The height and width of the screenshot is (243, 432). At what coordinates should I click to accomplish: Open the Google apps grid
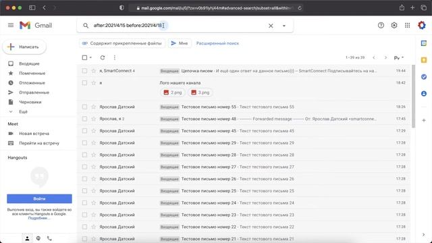(407, 26)
